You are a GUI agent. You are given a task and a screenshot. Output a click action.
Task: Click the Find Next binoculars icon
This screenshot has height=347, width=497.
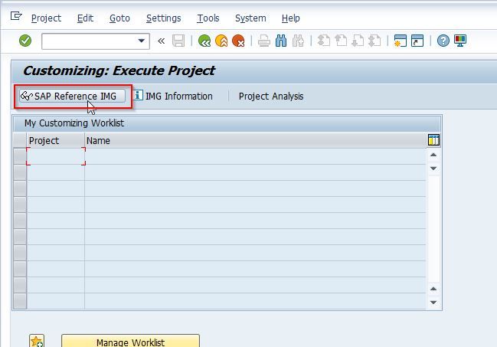298,41
